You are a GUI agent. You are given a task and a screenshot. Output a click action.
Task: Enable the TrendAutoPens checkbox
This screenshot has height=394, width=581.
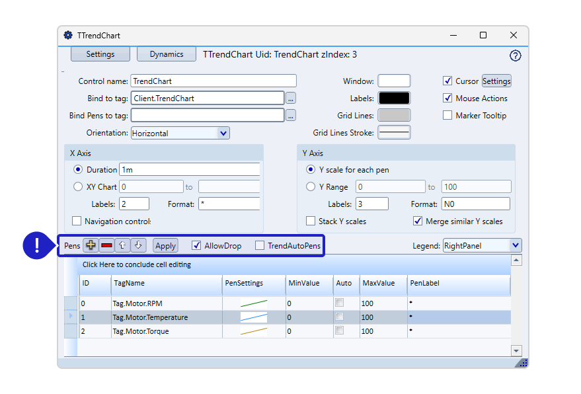point(260,246)
